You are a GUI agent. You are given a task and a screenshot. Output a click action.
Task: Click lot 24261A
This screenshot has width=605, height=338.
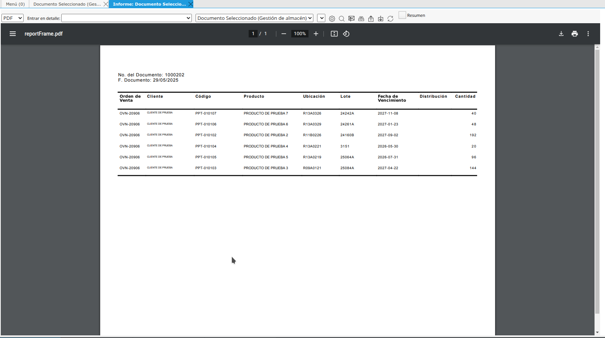coord(347,124)
